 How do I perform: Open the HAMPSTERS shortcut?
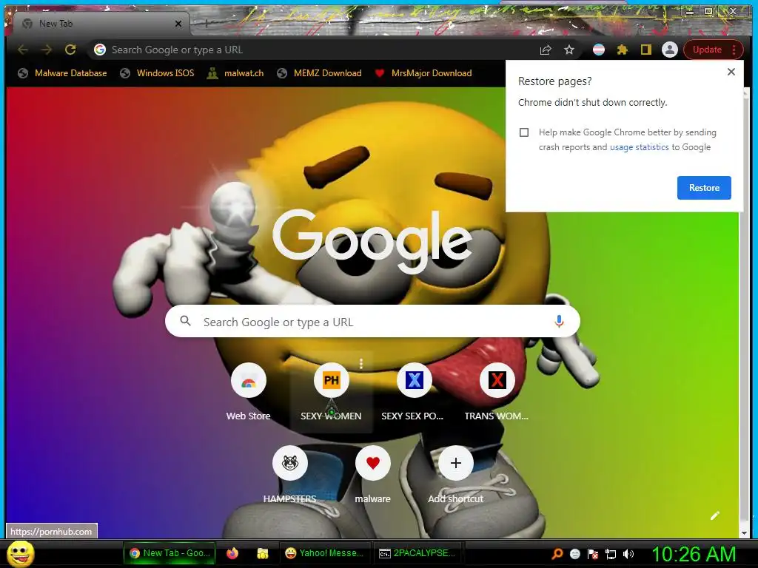pyautogui.click(x=289, y=474)
